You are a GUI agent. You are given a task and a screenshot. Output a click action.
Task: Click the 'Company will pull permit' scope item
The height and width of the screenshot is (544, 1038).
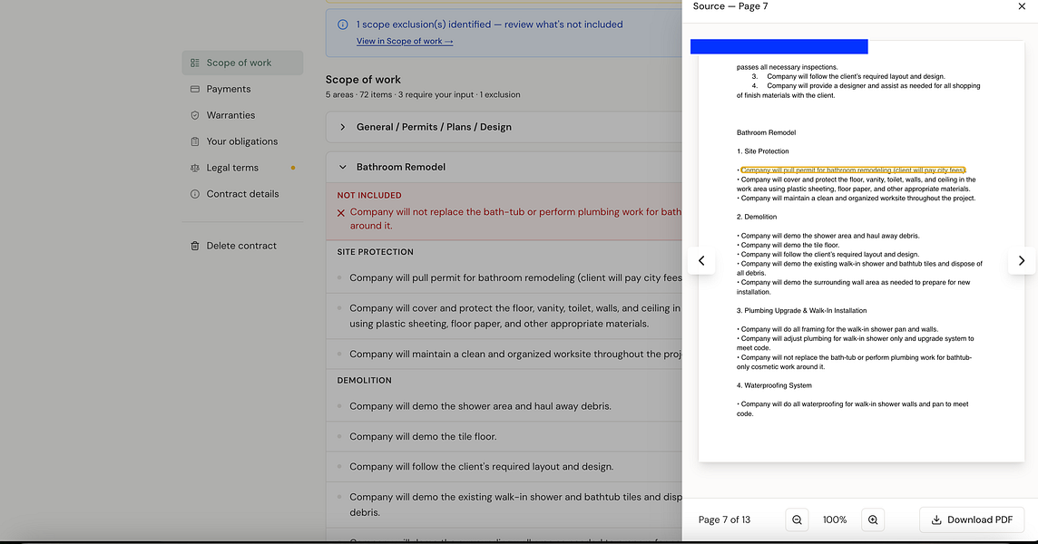[x=515, y=278]
